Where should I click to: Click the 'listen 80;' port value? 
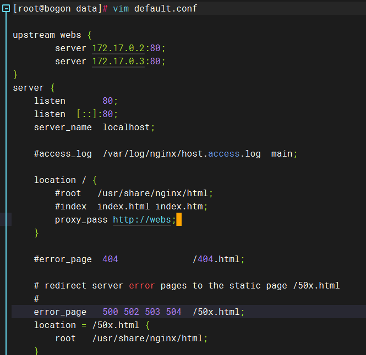point(108,101)
